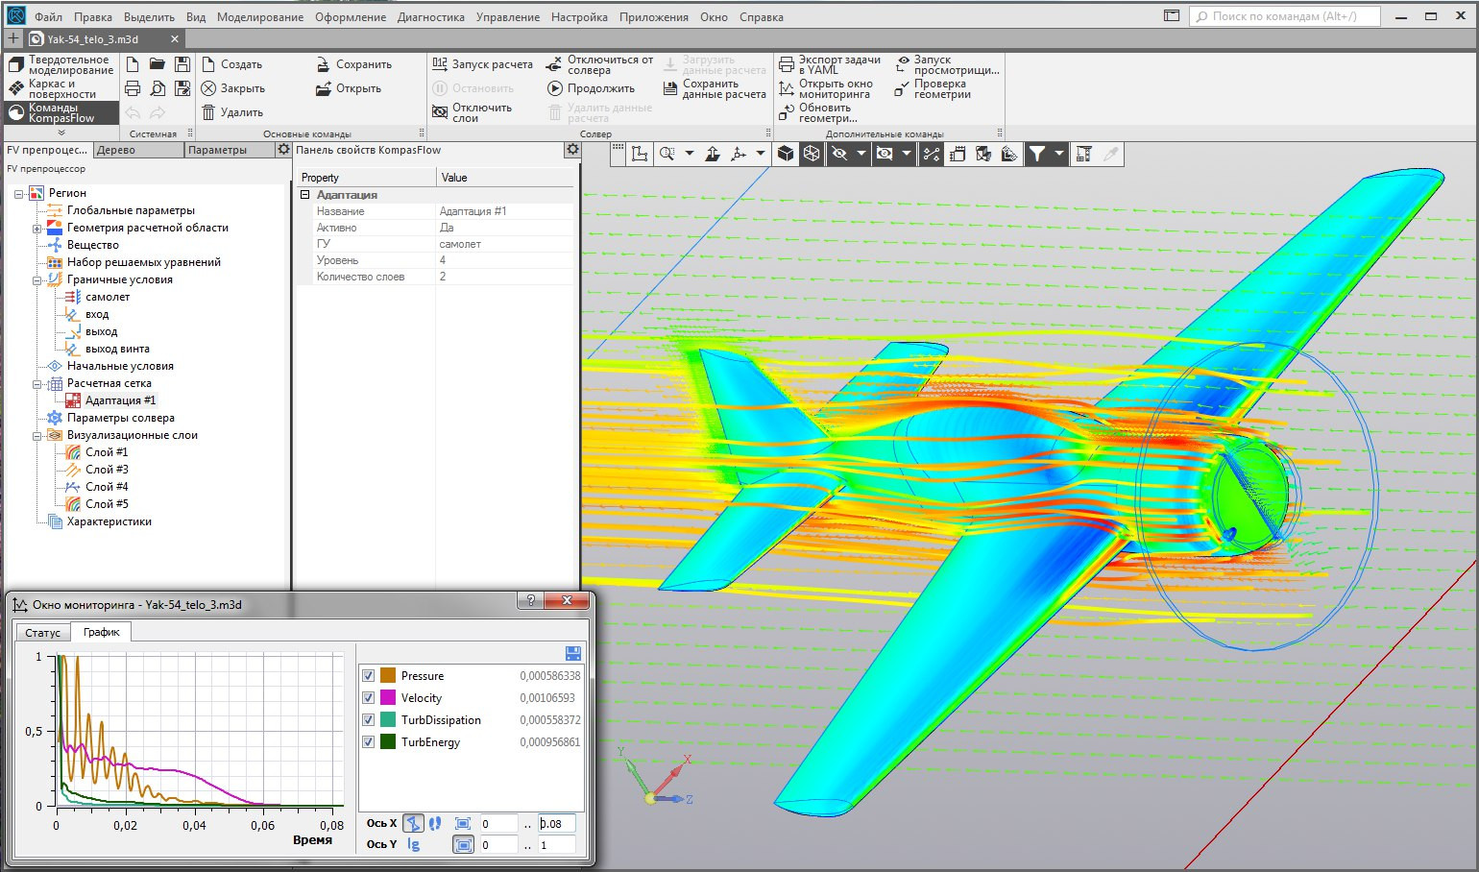Open the gear settings of the KompasFlow properties panel
Screen dimensions: 1479x872
coord(572,150)
